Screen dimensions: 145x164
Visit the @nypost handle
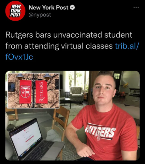click(40, 15)
